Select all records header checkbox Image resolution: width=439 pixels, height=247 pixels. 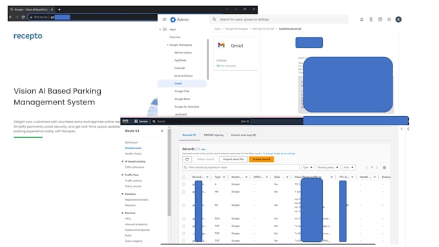click(183, 177)
